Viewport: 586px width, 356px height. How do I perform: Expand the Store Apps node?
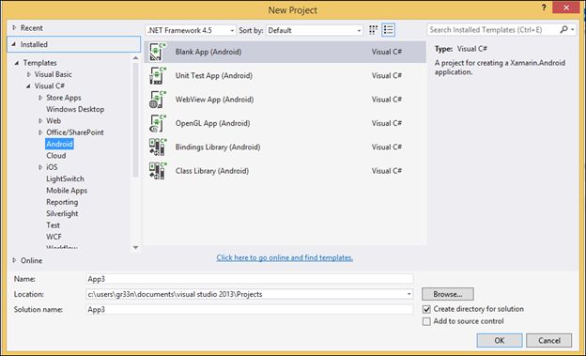40,98
